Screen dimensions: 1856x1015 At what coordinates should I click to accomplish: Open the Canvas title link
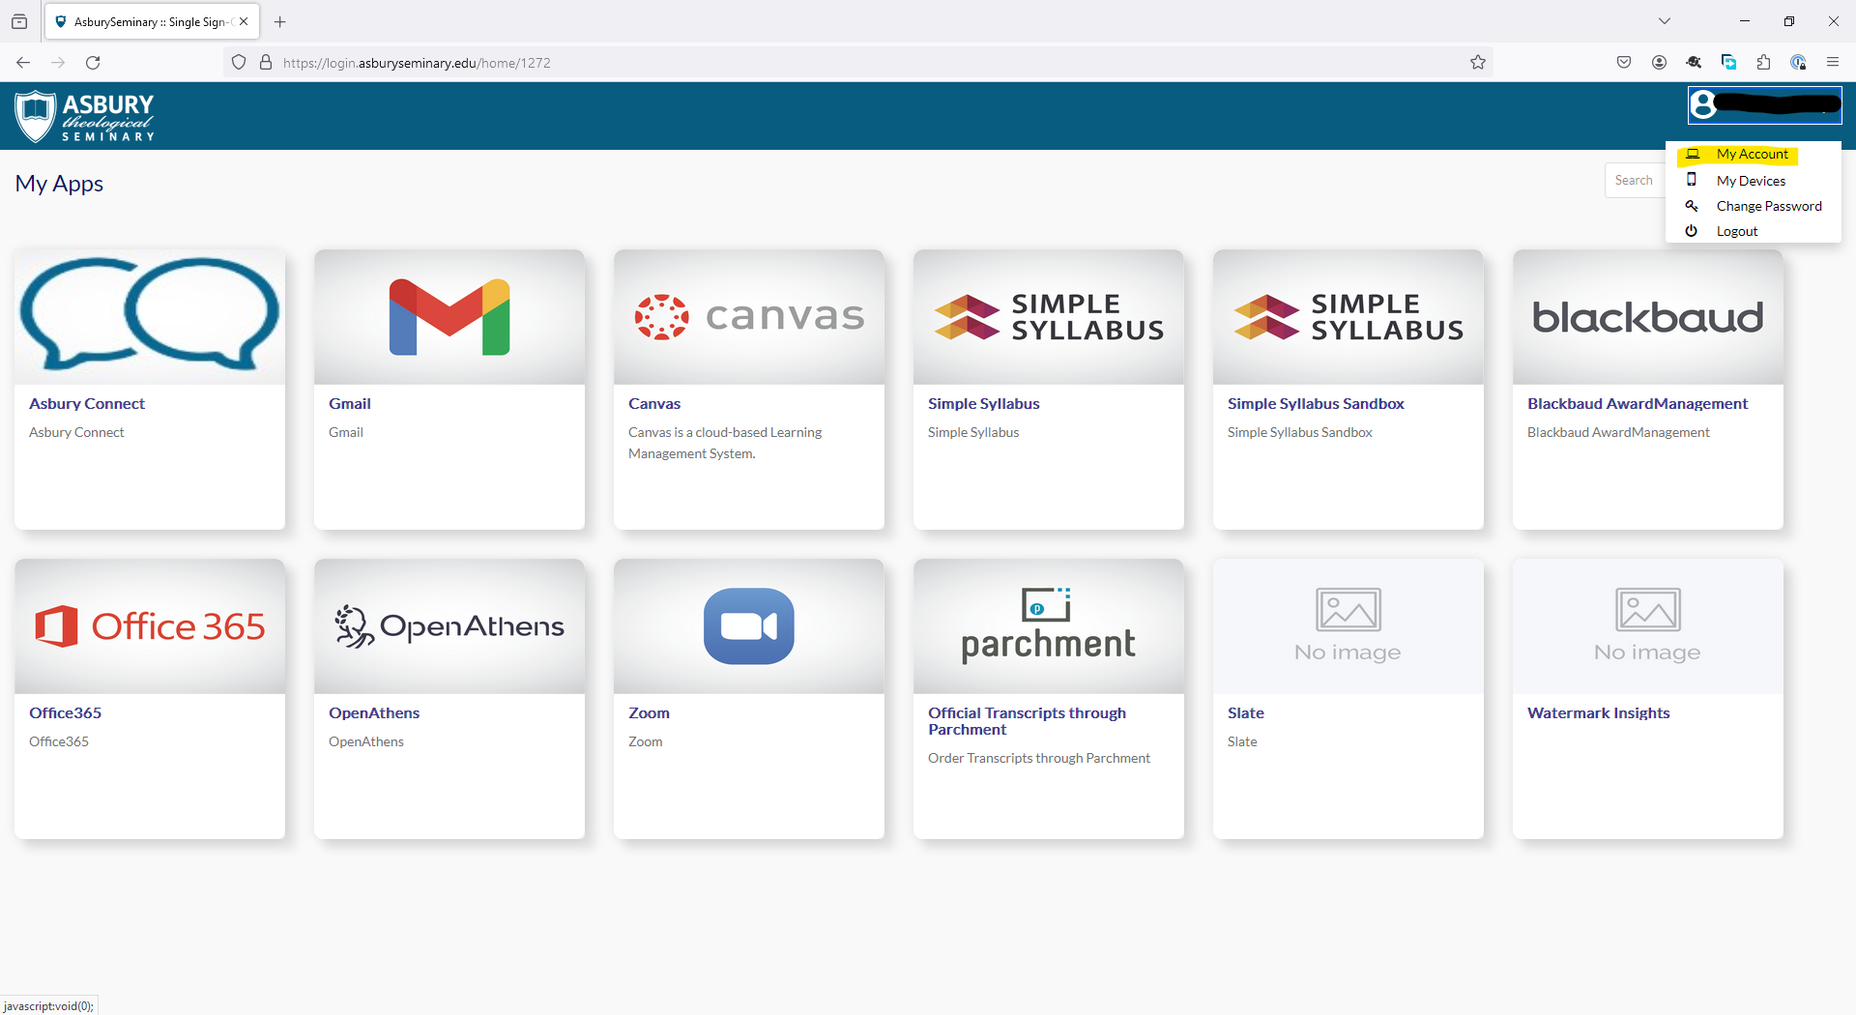(654, 404)
